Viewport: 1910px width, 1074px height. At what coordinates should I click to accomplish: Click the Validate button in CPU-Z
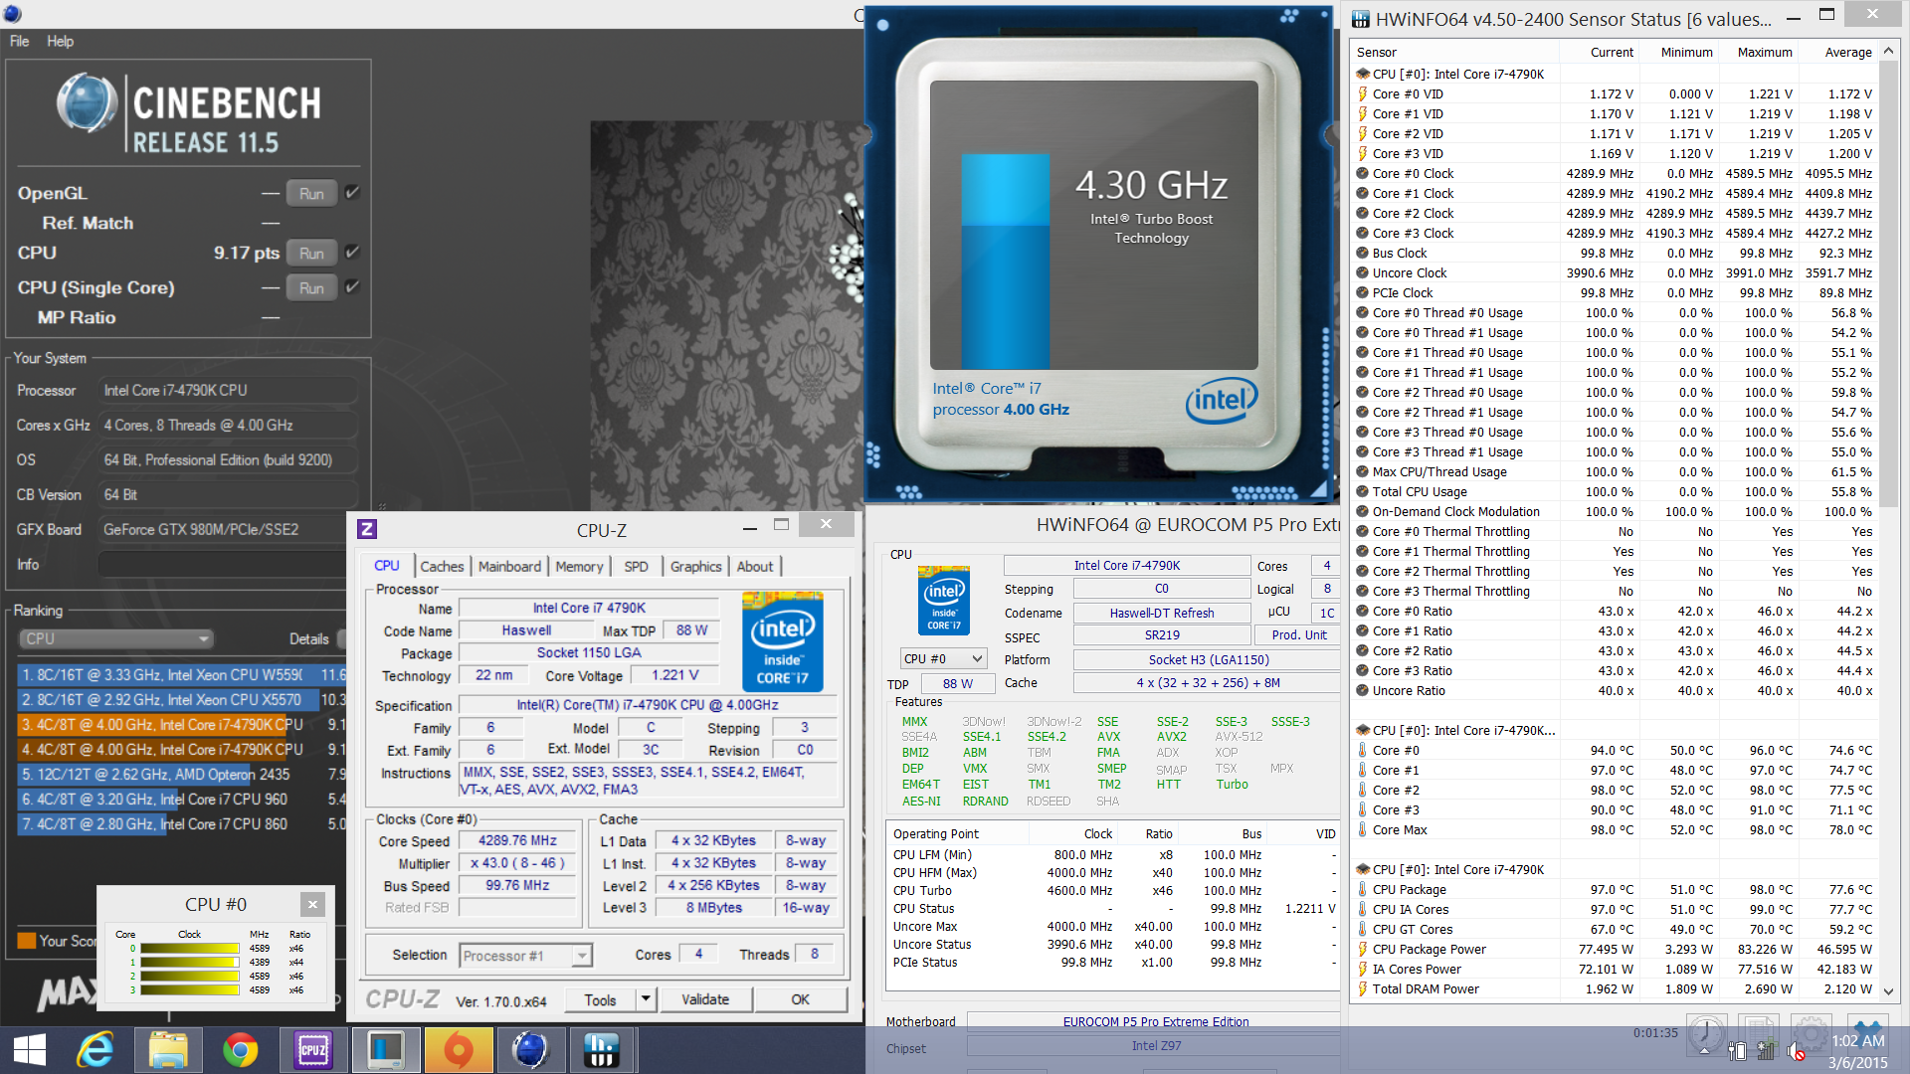point(705,998)
